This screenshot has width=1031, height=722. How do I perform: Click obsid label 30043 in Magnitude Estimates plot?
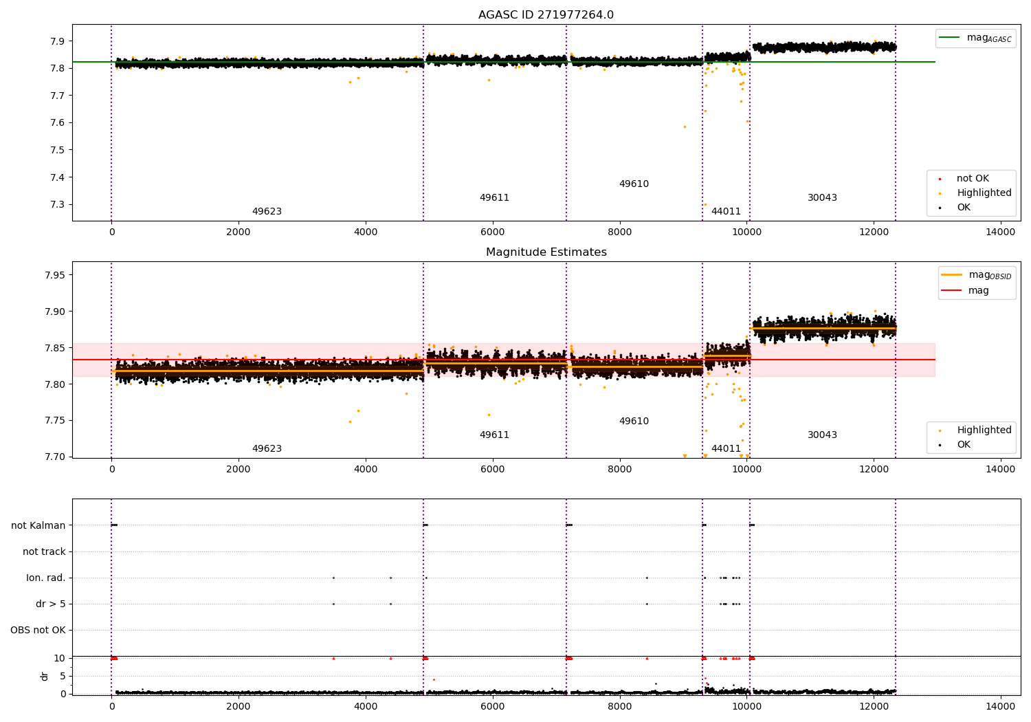(x=822, y=435)
